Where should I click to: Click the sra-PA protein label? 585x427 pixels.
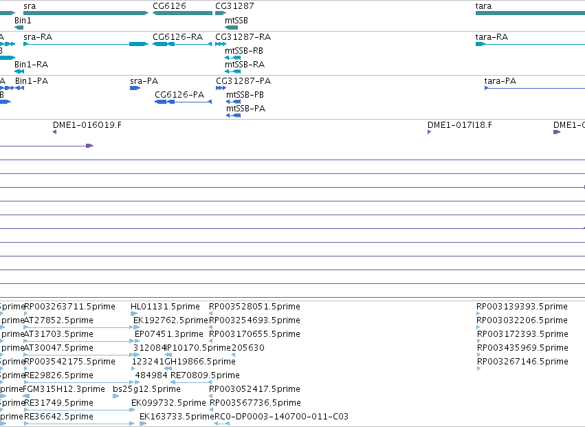pyautogui.click(x=144, y=81)
